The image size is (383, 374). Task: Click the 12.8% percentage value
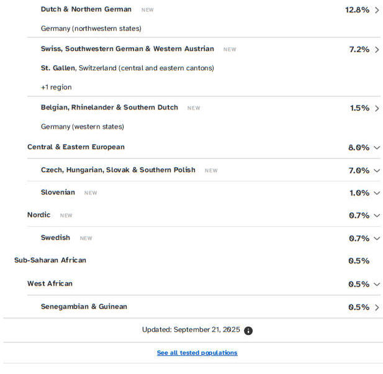coord(357,10)
